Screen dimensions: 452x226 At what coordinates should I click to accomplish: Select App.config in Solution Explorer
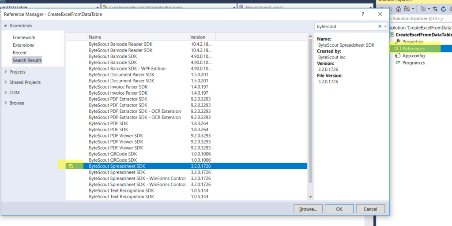(413, 56)
